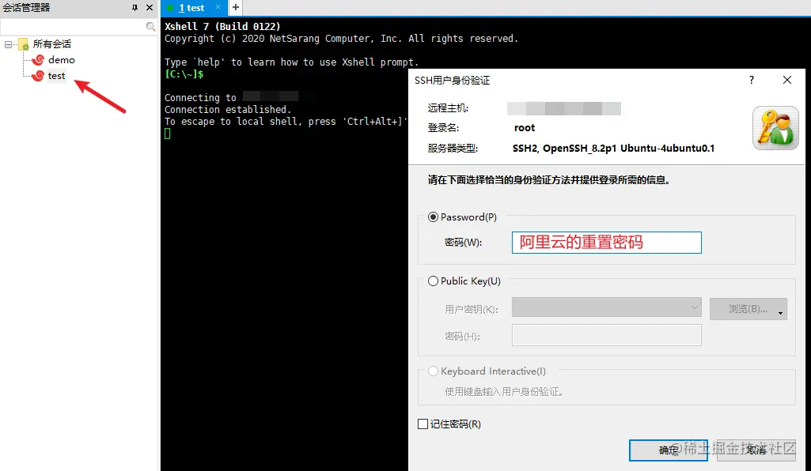811x471 pixels.
Task: Click the help question mark in SSH dialog
Action: pos(752,80)
